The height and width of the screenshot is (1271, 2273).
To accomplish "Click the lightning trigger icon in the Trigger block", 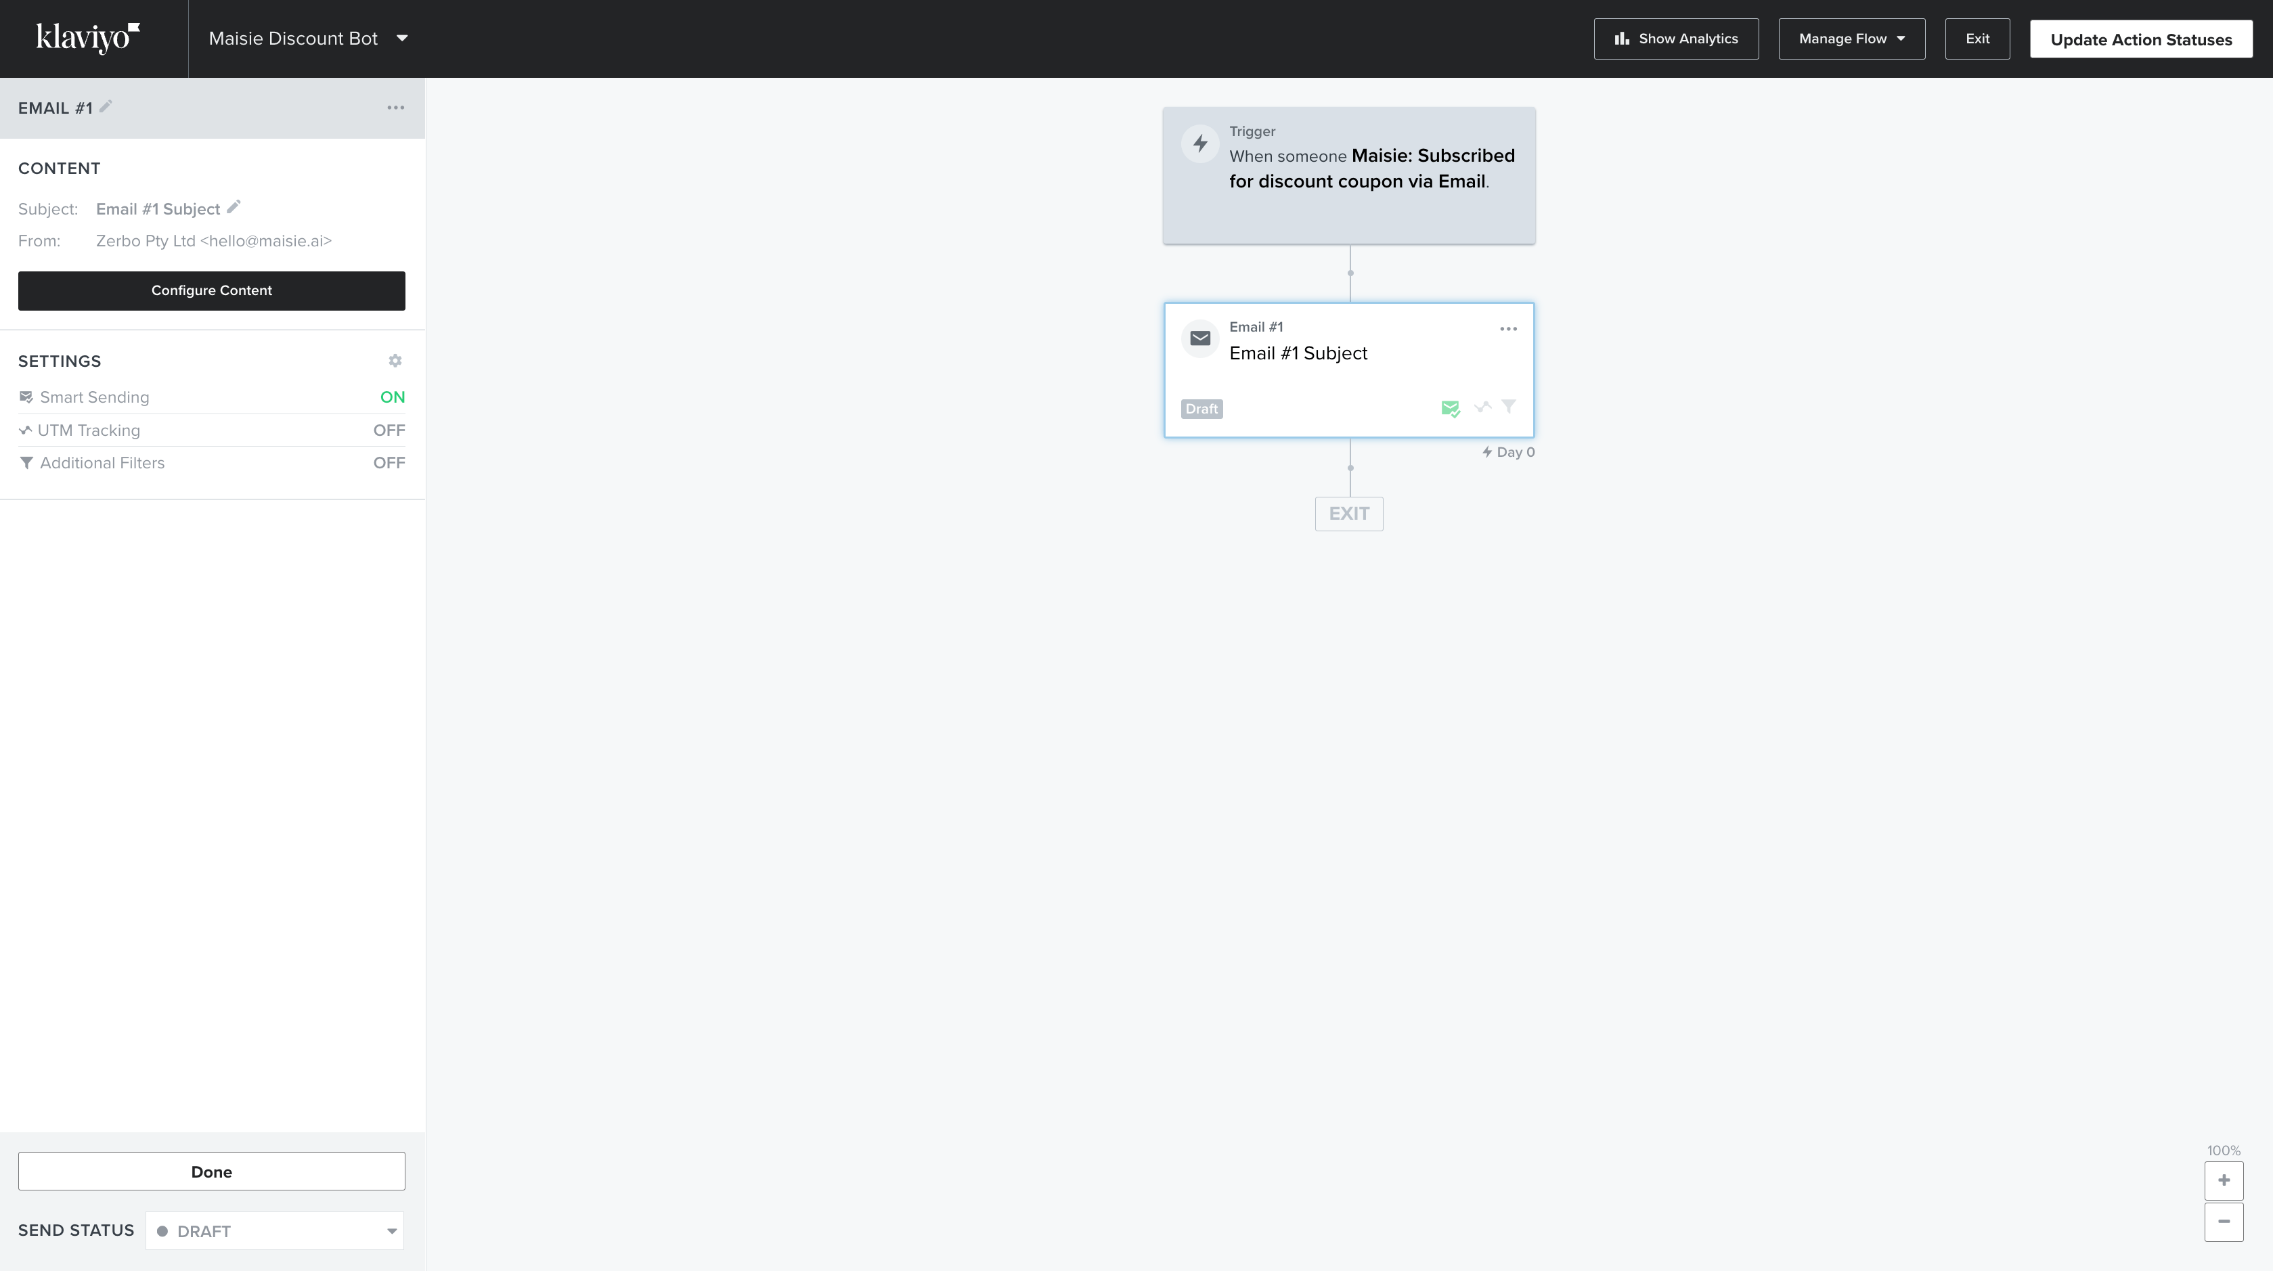I will [1201, 143].
